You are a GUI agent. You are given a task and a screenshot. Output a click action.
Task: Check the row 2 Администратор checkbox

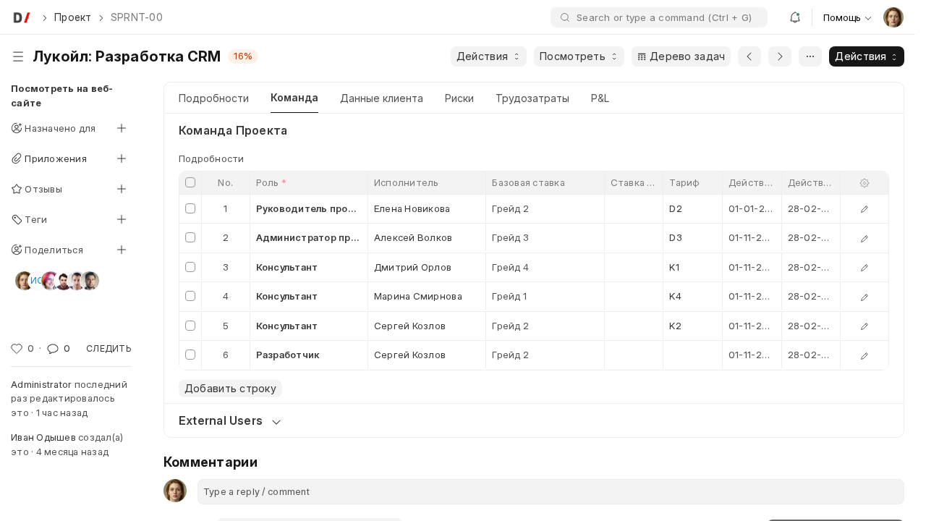click(x=190, y=237)
